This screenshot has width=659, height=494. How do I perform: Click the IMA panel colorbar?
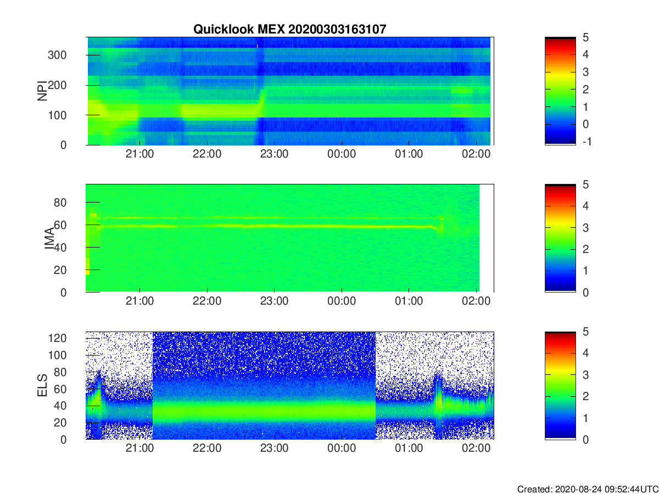pos(560,238)
